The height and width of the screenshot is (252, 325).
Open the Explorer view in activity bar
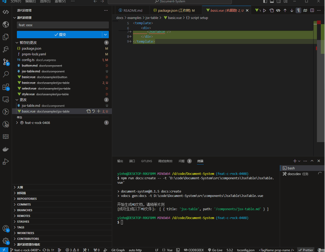[6, 37]
